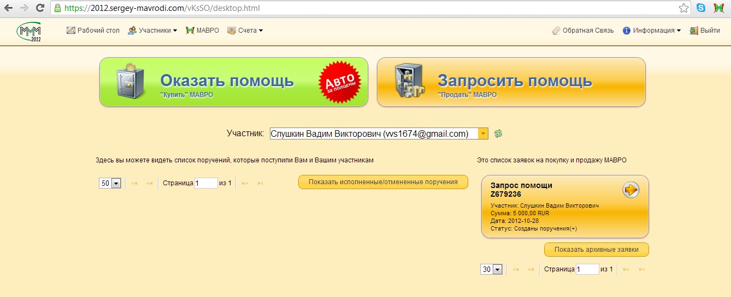Screen dimensions: 731x297
Task: Expand the Участники menu
Action: point(152,31)
